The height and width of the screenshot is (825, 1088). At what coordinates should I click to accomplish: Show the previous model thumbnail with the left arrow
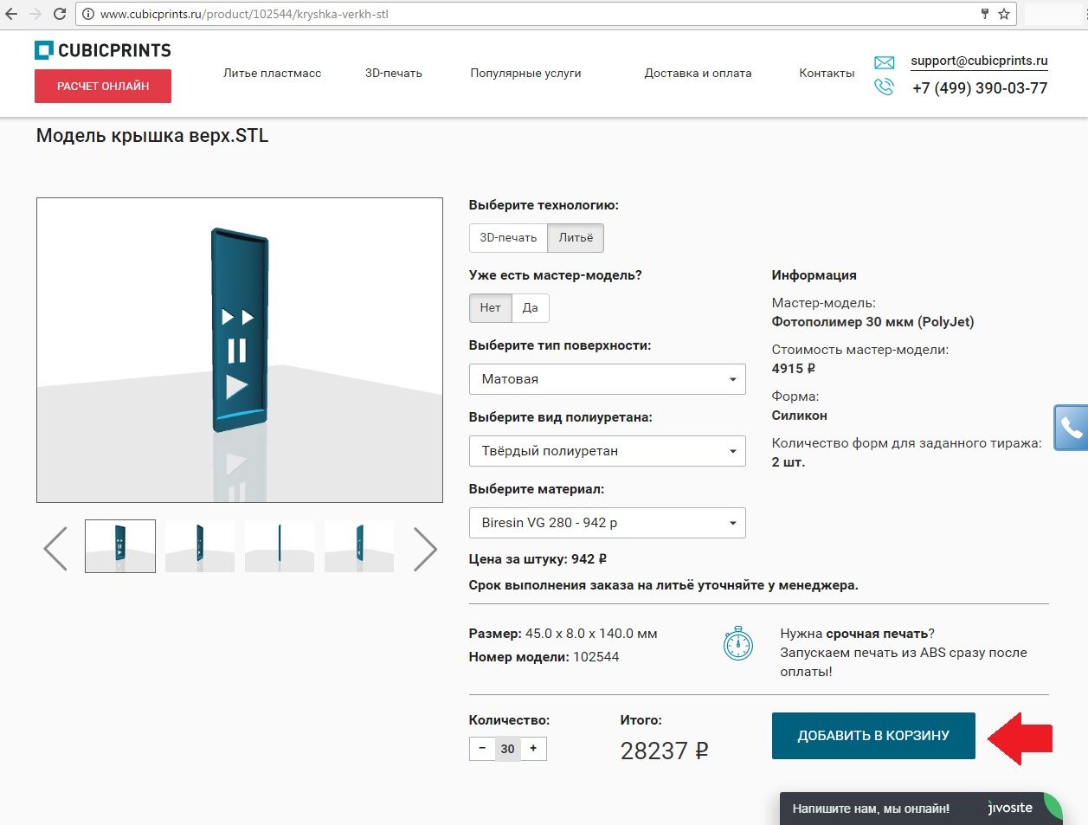pyautogui.click(x=55, y=549)
